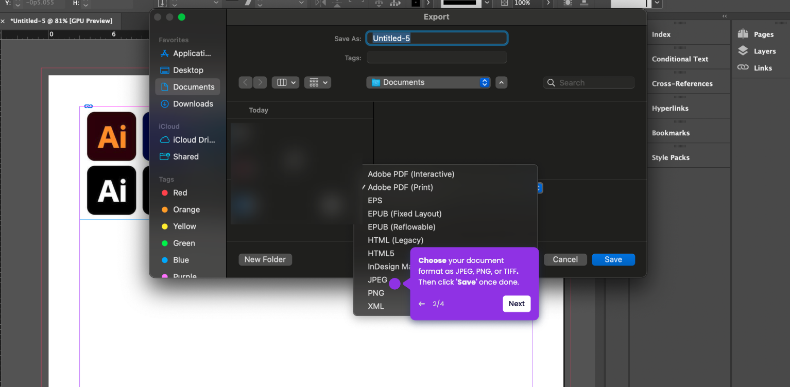Click the Today group header

[x=259, y=110]
